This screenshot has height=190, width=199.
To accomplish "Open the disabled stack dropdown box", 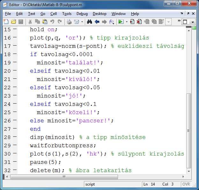I will [168, 22].
